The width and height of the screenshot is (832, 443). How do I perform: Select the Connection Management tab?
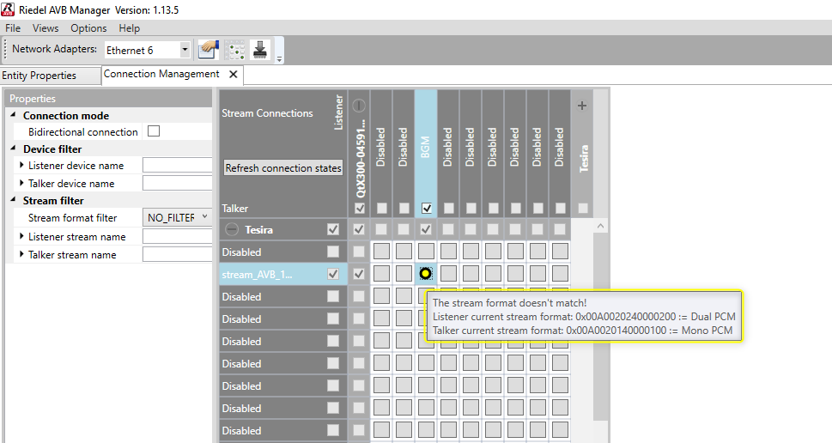click(161, 74)
